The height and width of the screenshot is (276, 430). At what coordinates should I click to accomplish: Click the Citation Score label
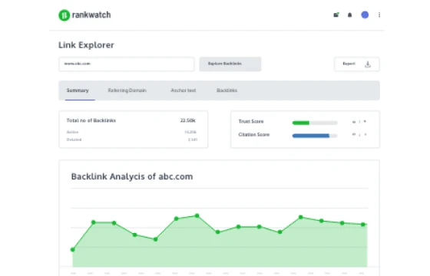[x=254, y=134]
